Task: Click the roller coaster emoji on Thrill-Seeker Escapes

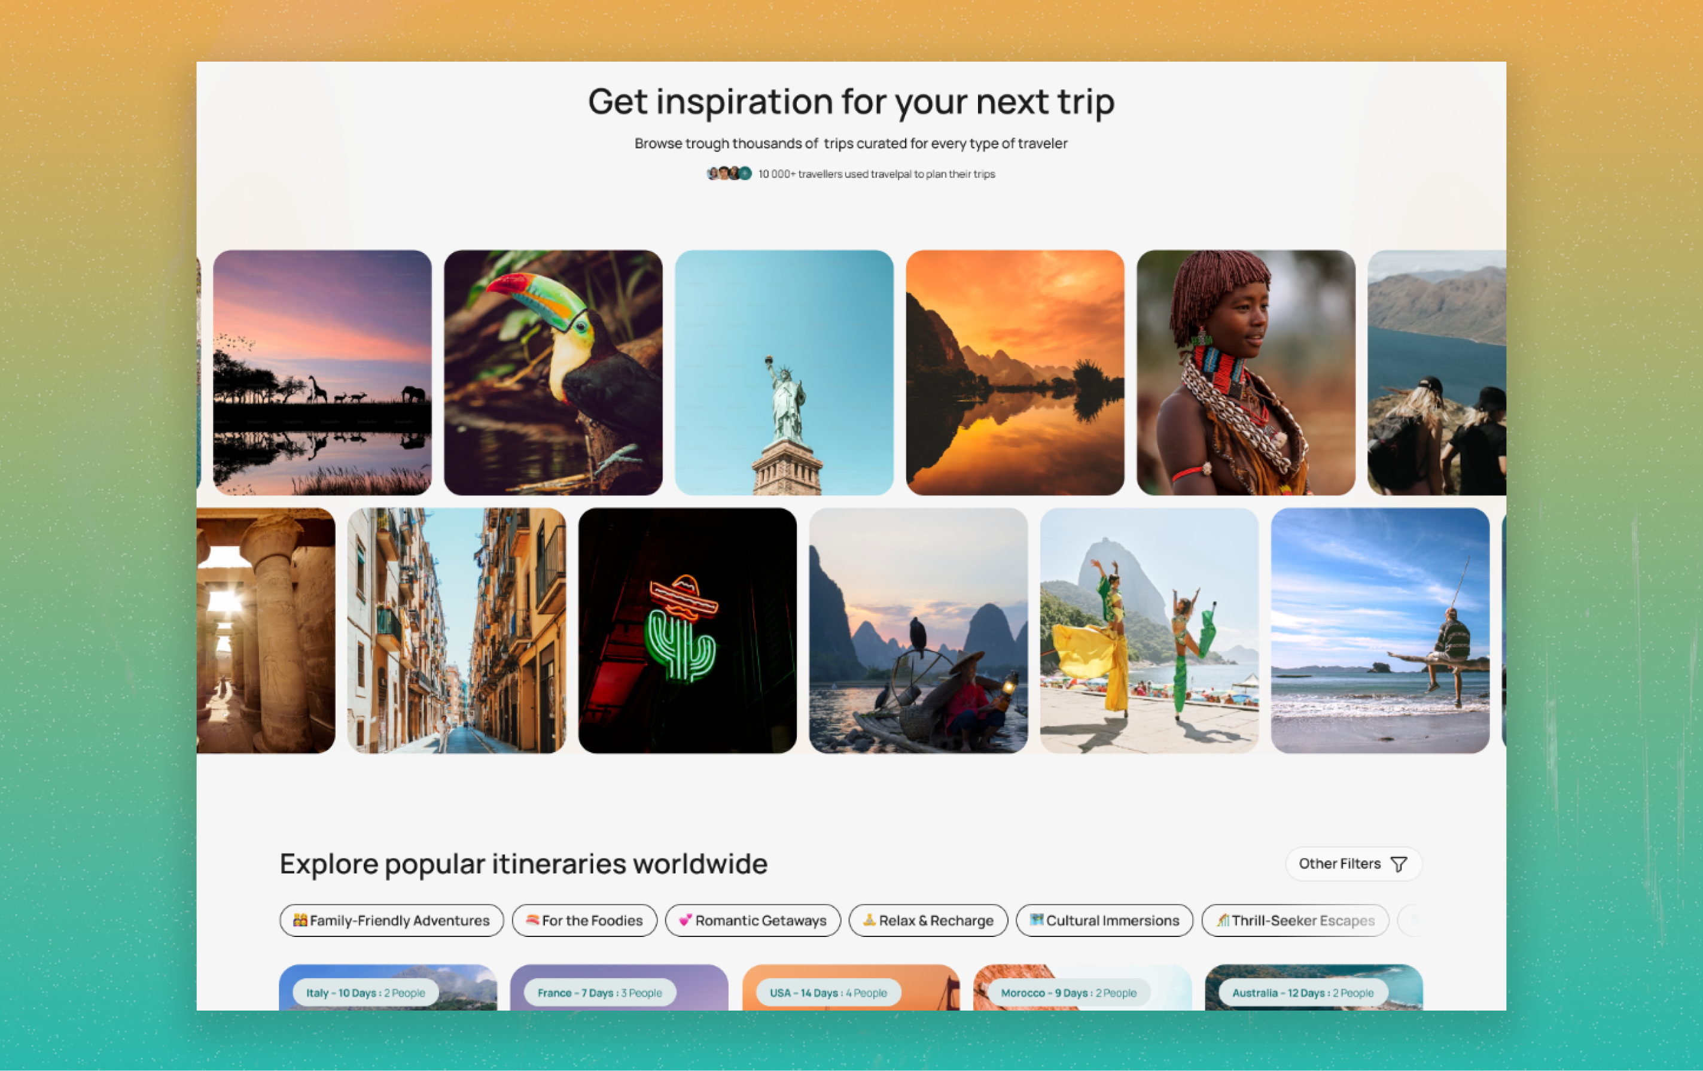Action: coord(1223,920)
